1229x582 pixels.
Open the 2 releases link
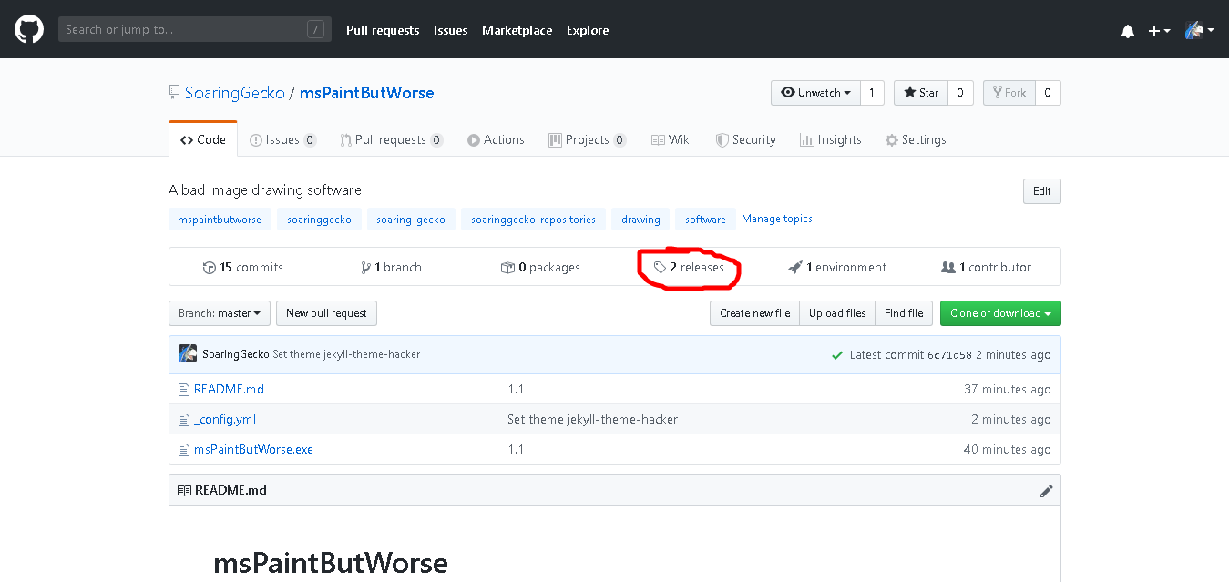coord(689,267)
